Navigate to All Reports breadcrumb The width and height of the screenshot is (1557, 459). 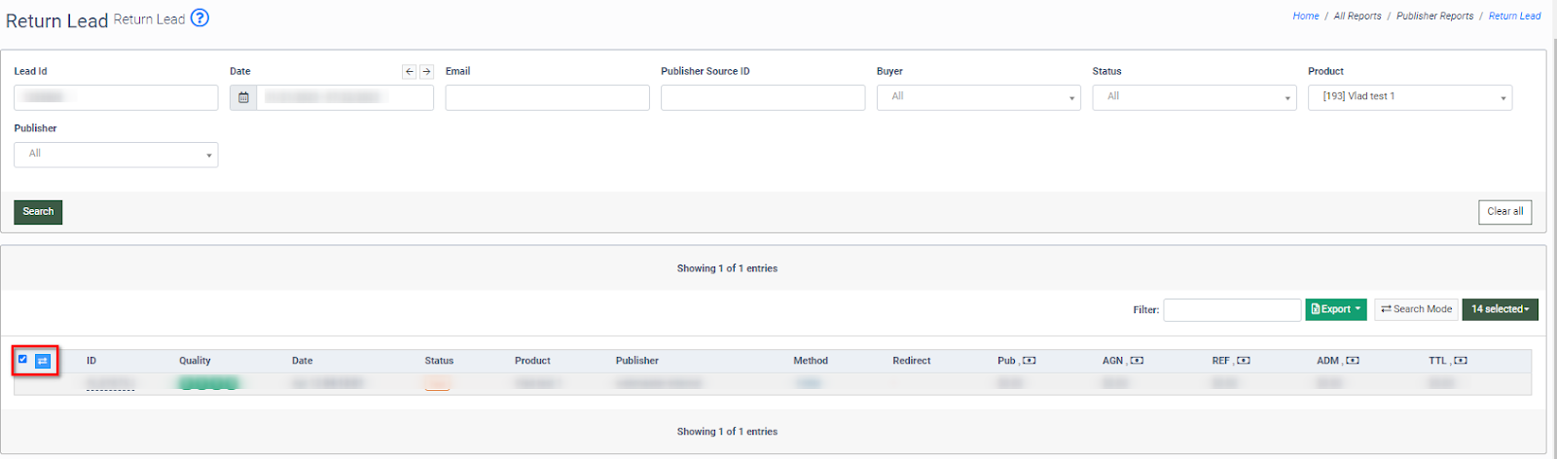(1357, 17)
